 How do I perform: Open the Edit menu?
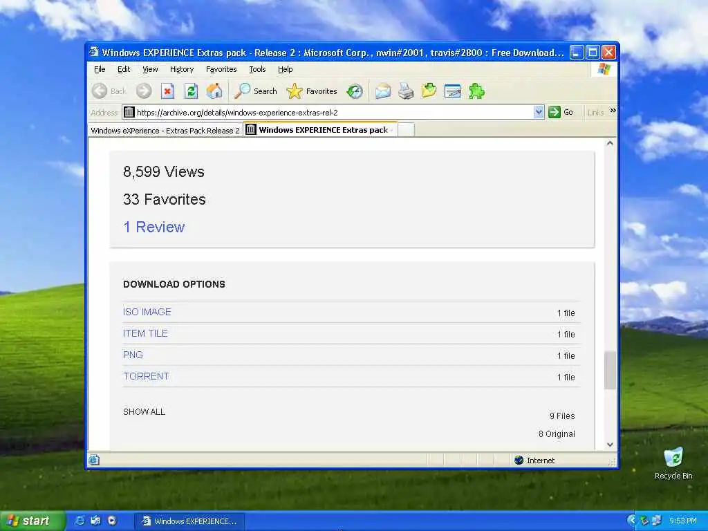[x=124, y=69]
